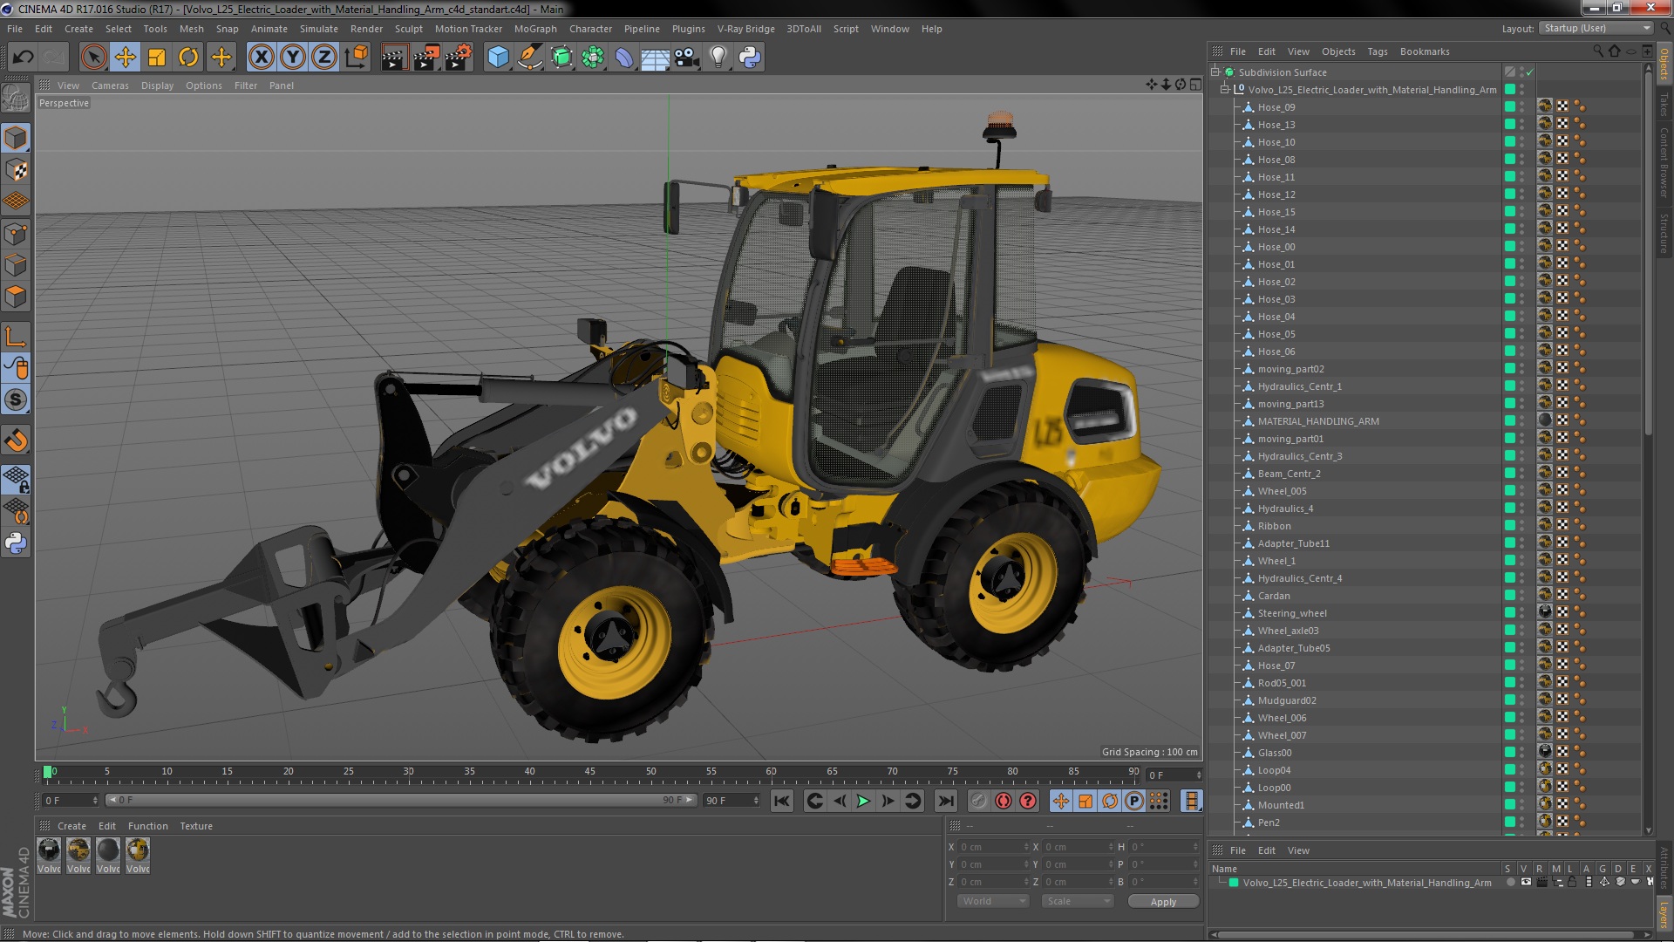
Task: Open the Python script icon in toolbar
Action: (750, 58)
